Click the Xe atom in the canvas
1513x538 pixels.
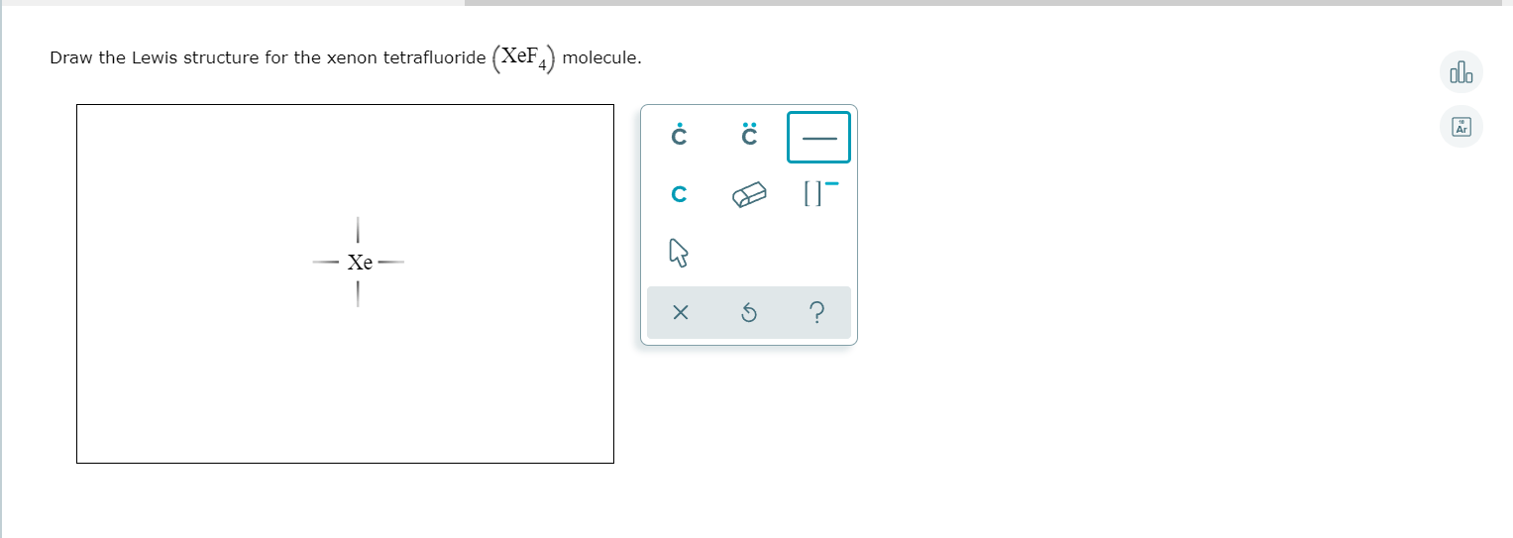pos(360,264)
